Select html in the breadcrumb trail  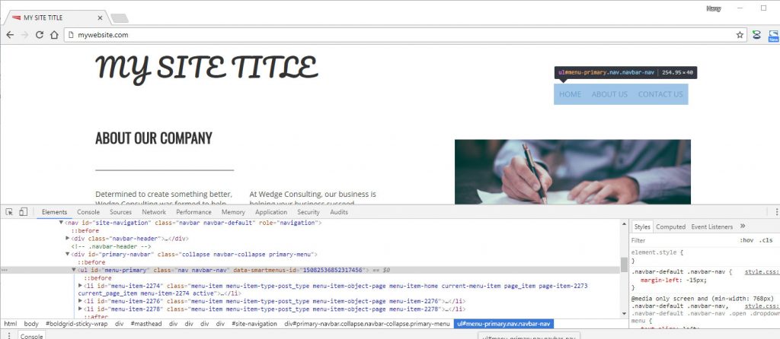(11, 324)
